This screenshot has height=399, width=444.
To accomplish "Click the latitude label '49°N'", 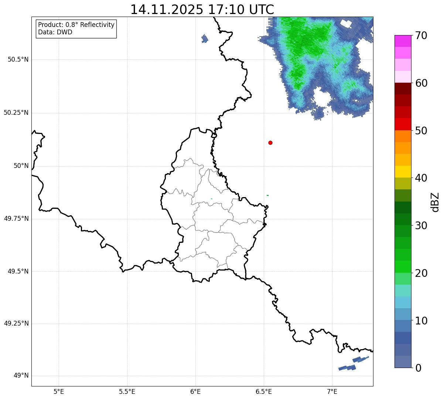I will click(x=21, y=376).
